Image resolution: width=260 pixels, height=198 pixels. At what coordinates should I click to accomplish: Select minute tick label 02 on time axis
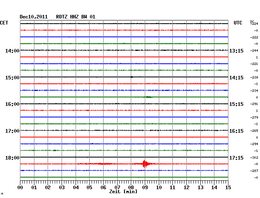48,188
